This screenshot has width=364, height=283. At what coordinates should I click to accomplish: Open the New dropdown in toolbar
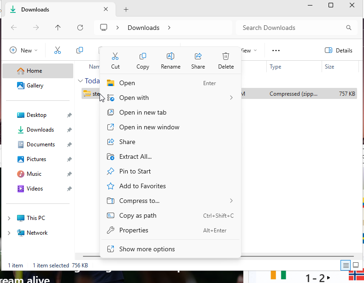pos(23,50)
